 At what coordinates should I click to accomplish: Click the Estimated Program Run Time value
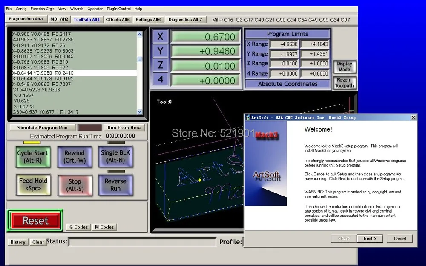121,136
